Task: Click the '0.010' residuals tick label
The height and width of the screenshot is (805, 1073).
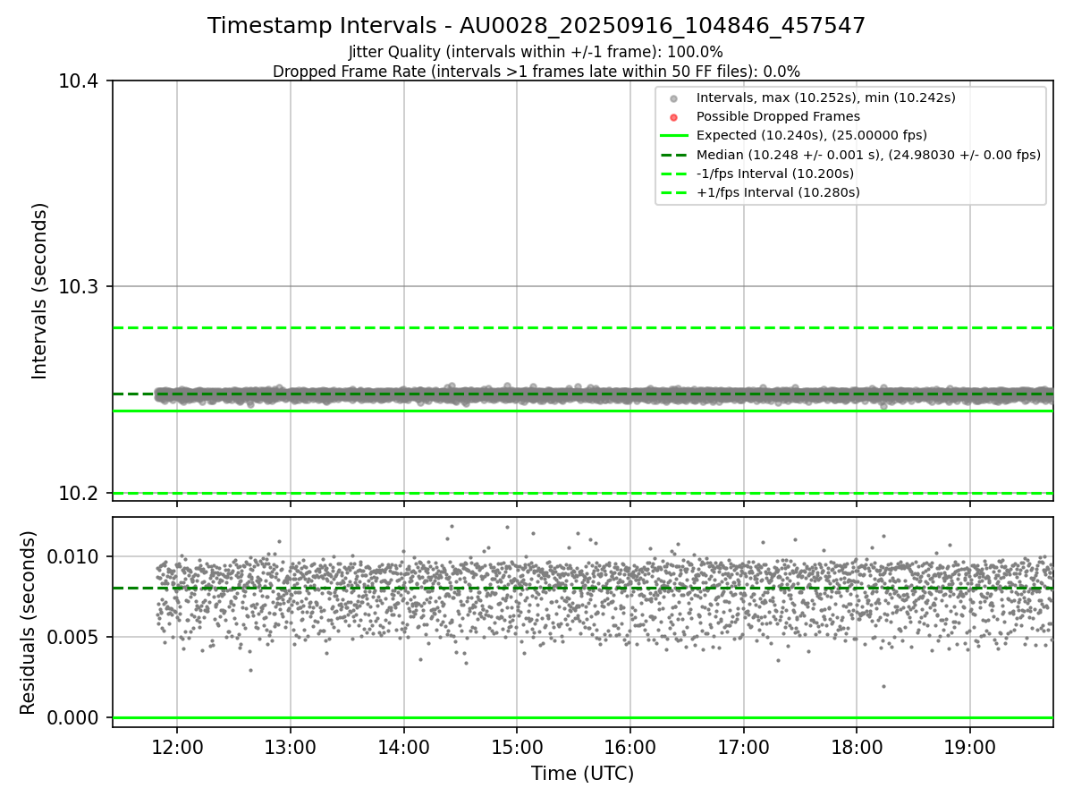Action: pos(73,557)
